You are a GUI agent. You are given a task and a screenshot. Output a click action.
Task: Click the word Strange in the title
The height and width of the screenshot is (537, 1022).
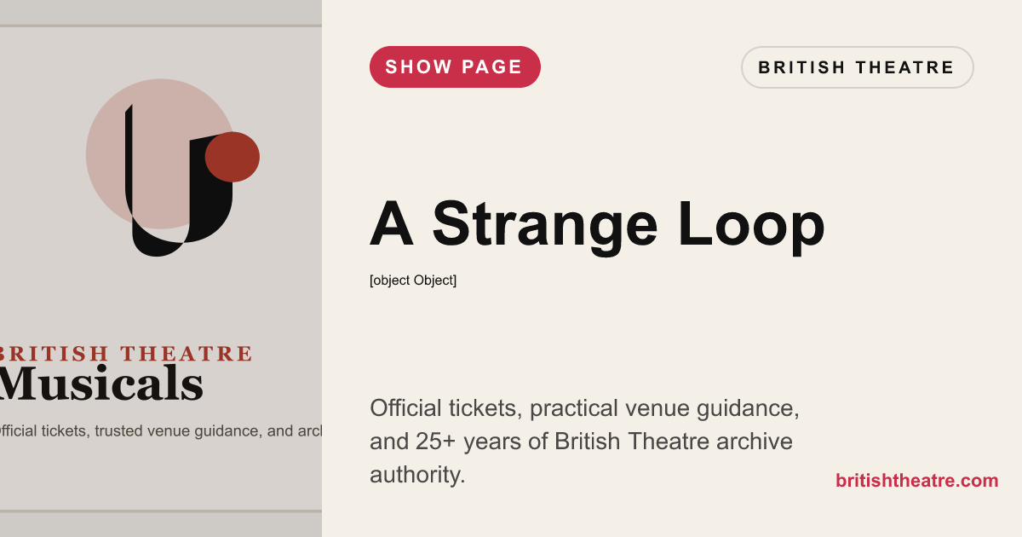(x=545, y=225)
